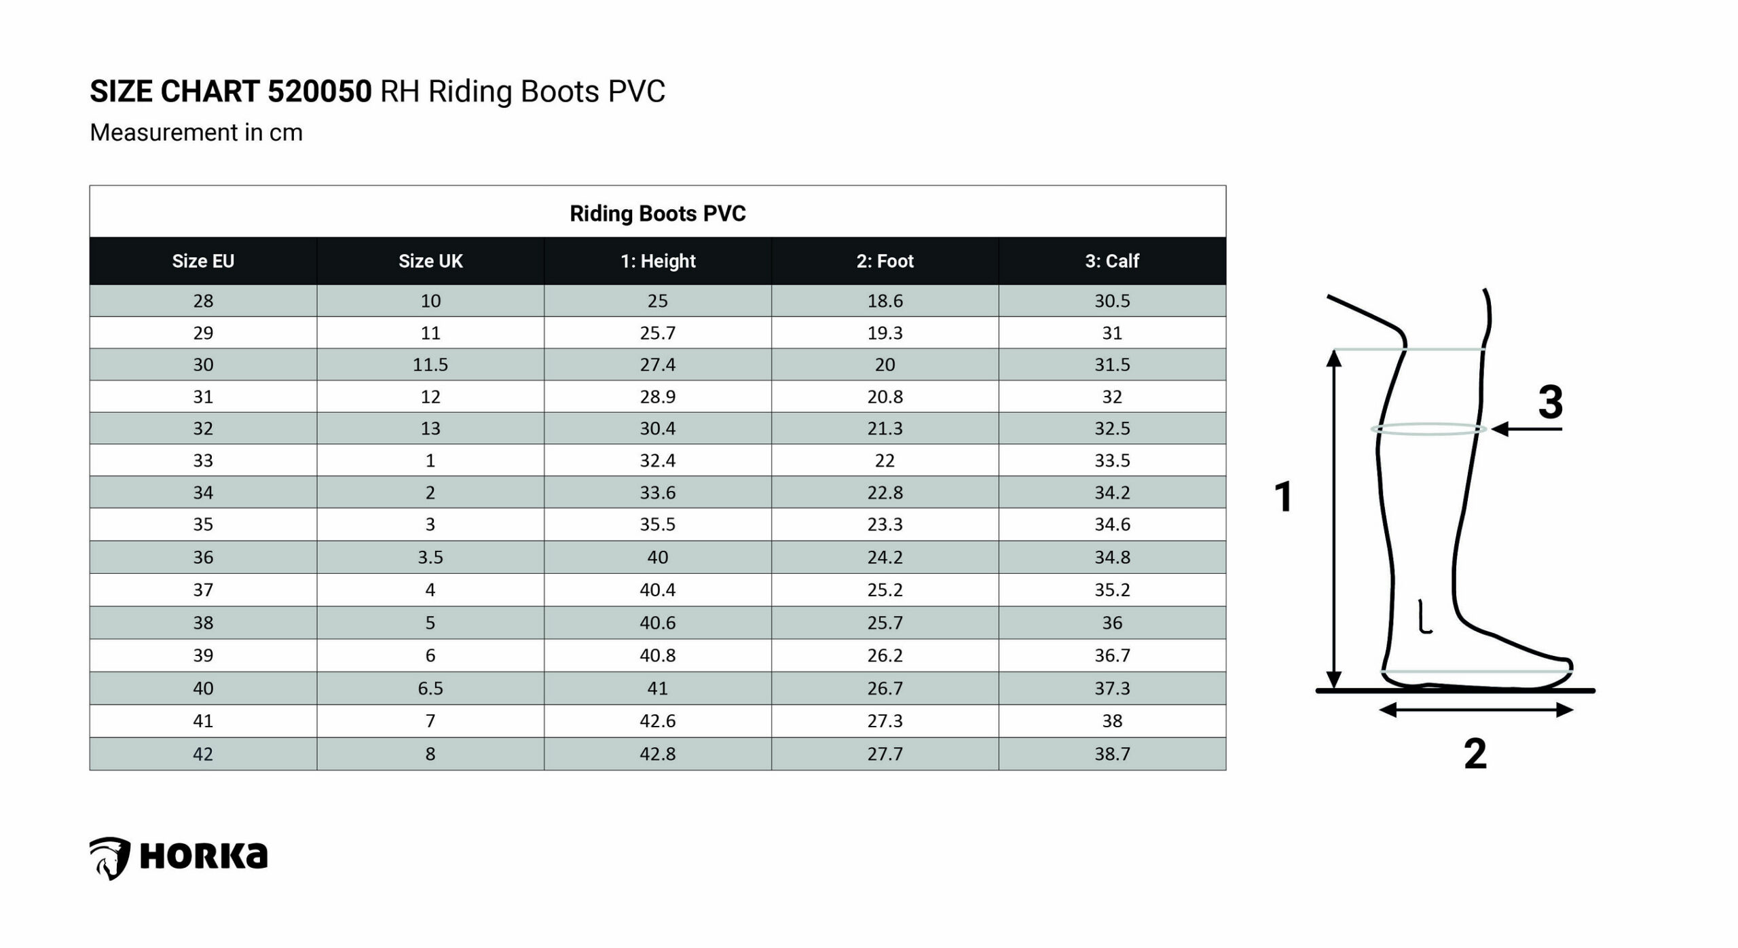Click the horizontal foot length double arrow
The width and height of the screenshot is (1738, 948).
pyautogui.click(x=1477, y=710)
